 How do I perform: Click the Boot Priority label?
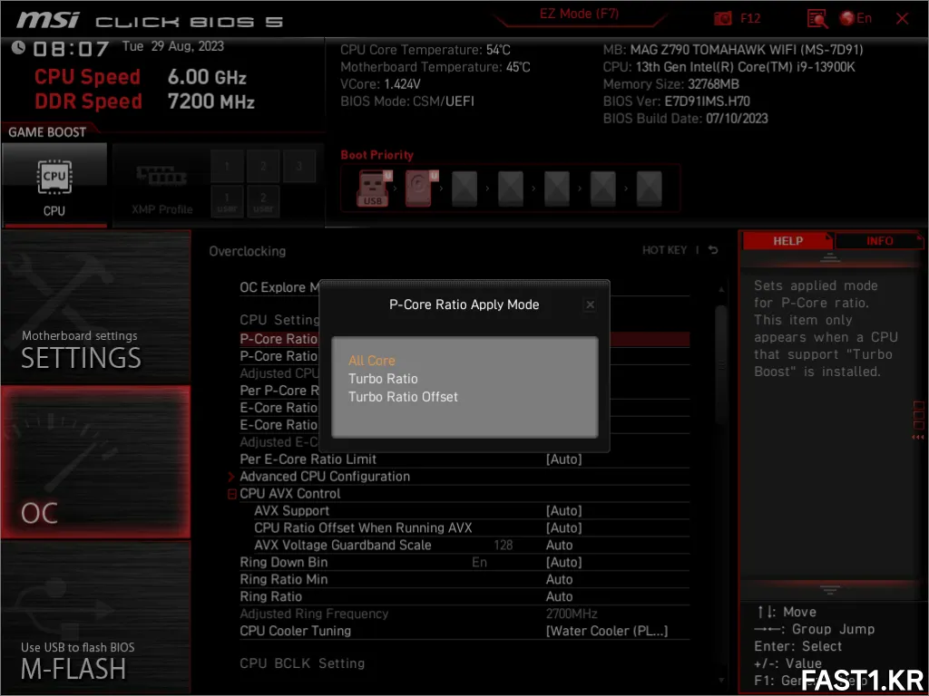(376, 155)
